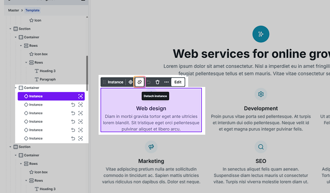Click the Detach instance tooltip label
The image size is (330, 193).
click(x=155, y=96)
